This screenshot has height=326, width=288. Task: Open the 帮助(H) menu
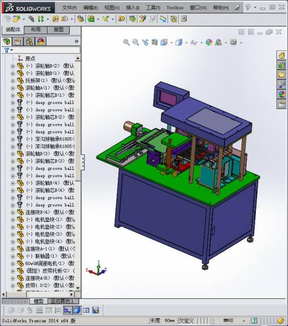(x=220, y=8)
